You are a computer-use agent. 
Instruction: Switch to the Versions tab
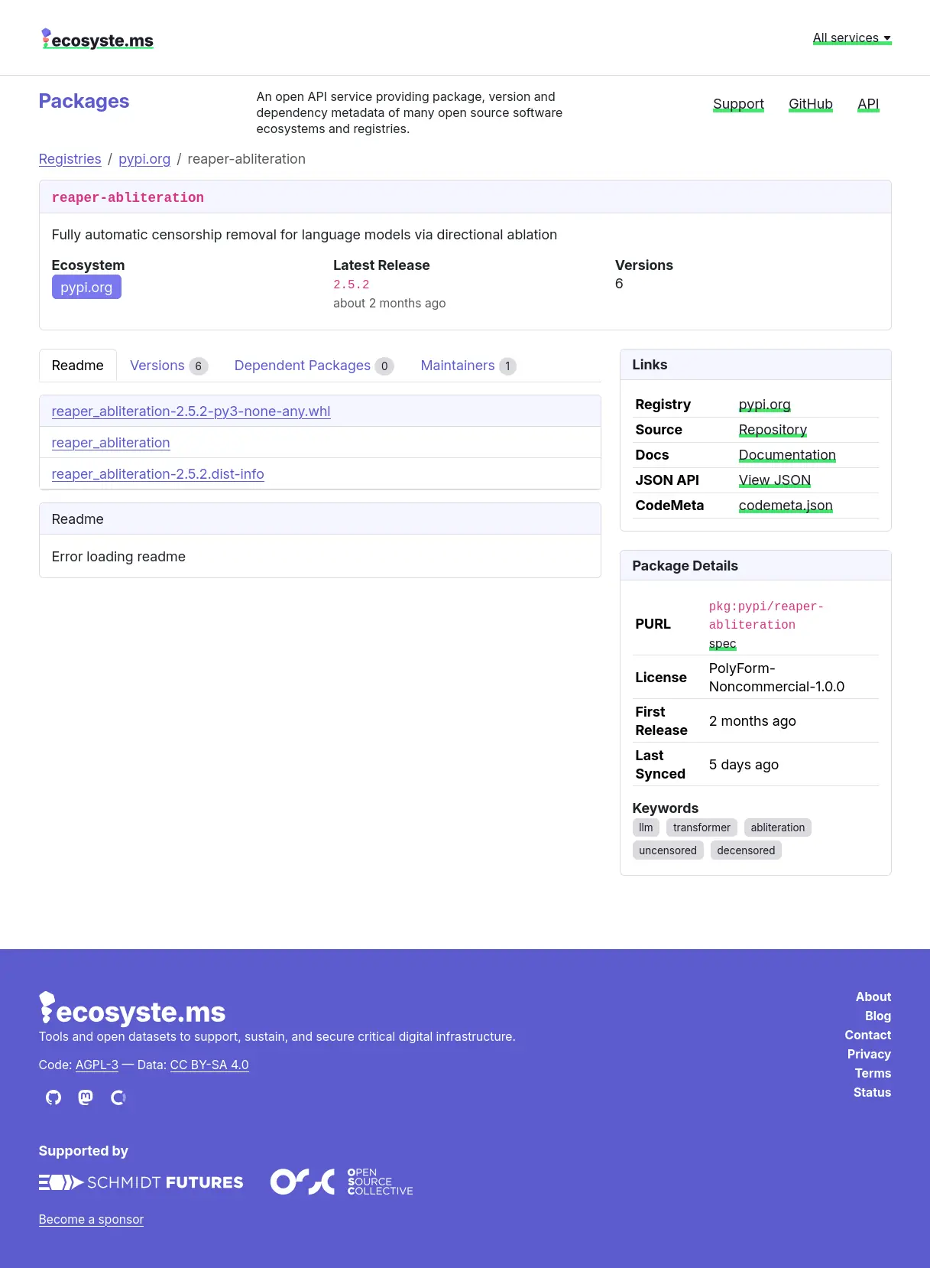tap(168, 366)
